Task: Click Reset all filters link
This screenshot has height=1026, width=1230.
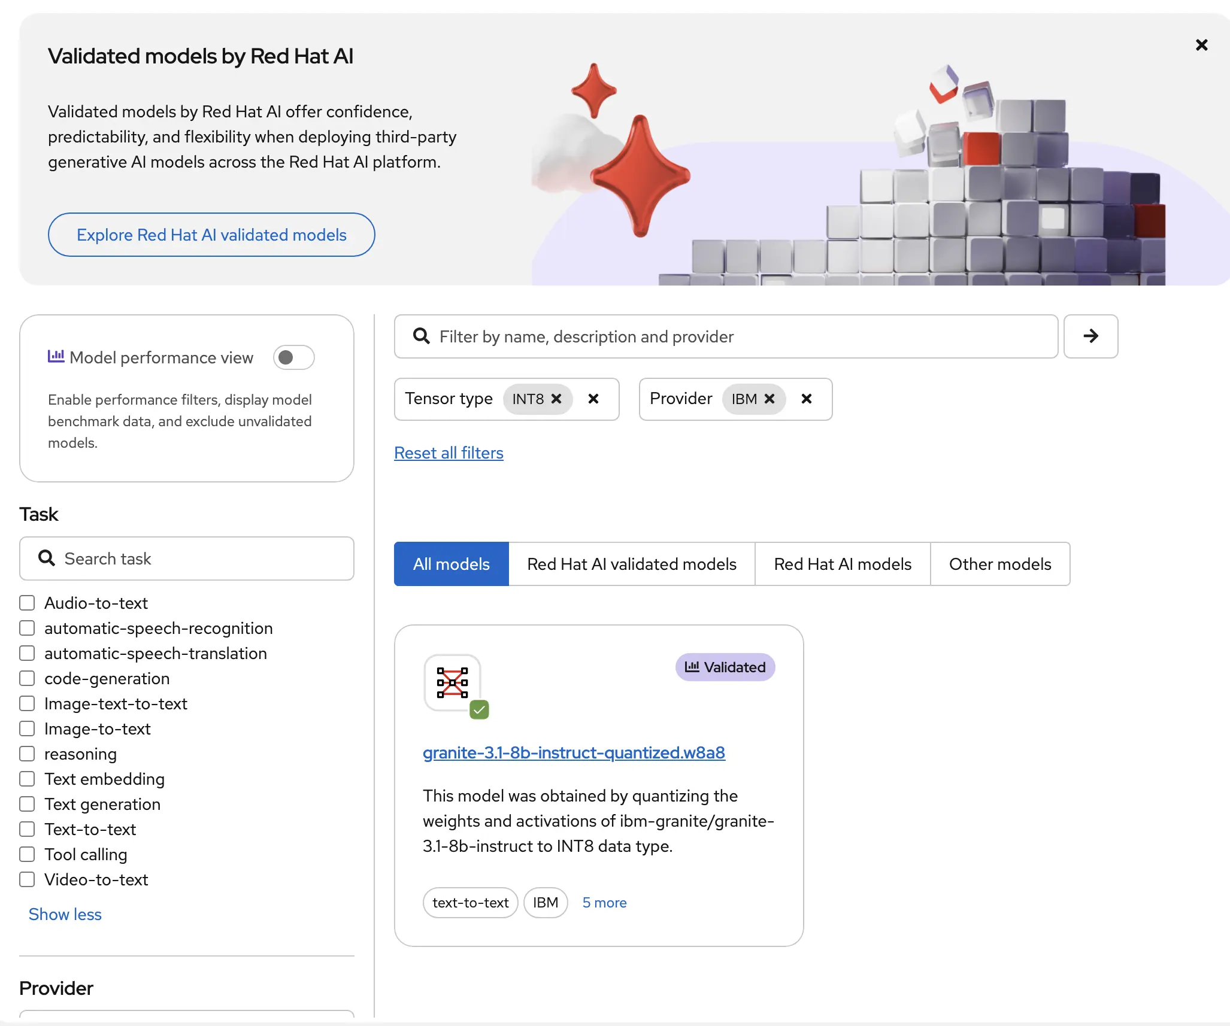Action: click(x=449, y=453)
